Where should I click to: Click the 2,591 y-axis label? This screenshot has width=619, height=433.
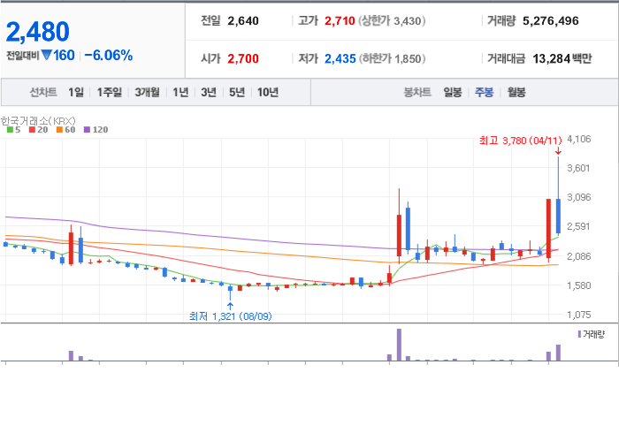(578, 226)
